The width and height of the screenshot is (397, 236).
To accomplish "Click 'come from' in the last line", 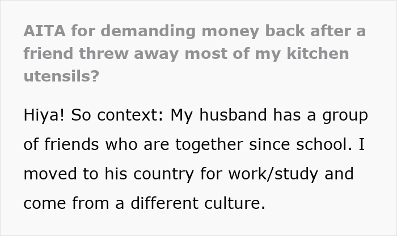I will point(66,203).
